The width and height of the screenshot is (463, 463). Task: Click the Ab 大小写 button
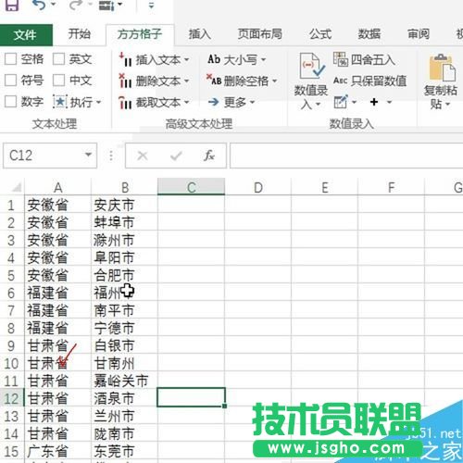click(x=236, y=59)
